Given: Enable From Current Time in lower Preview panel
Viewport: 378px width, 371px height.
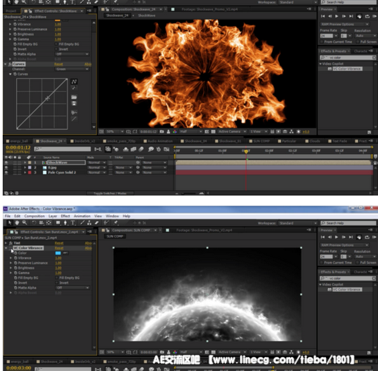Looking at the screenshot, I should (x=321, y=263).
